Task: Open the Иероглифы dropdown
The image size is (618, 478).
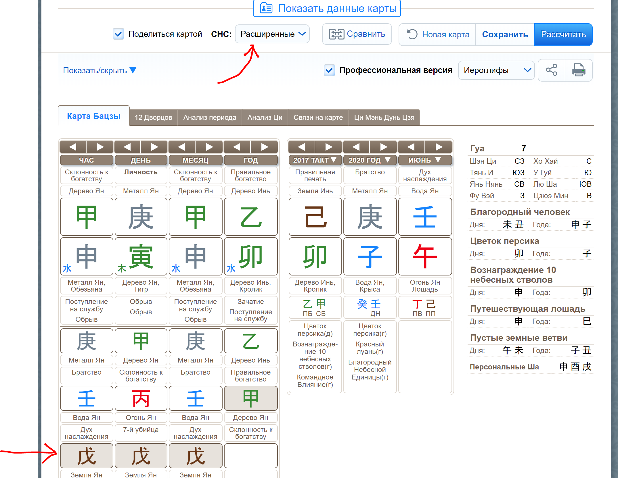Action: [x=496, y=70]
